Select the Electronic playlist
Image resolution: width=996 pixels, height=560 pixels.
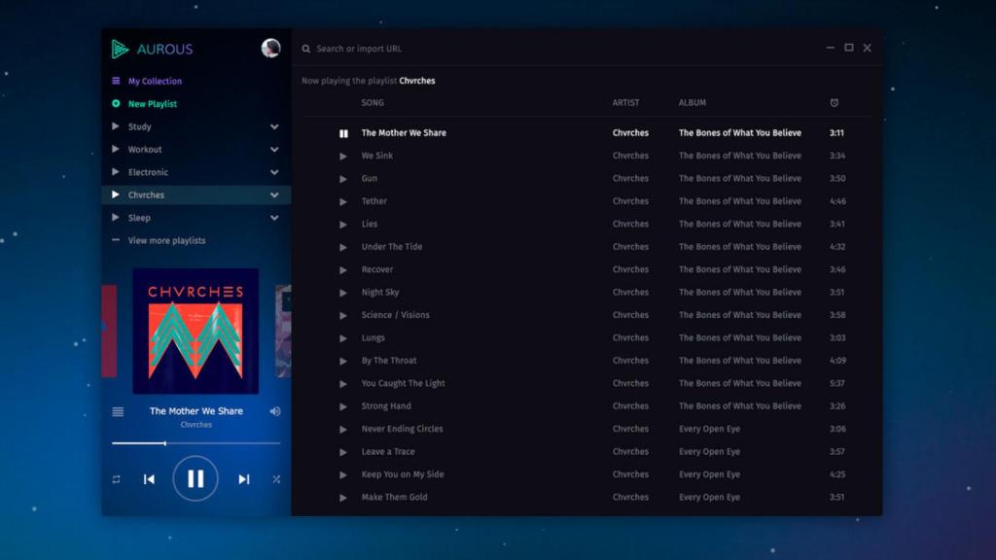point(148,172)
